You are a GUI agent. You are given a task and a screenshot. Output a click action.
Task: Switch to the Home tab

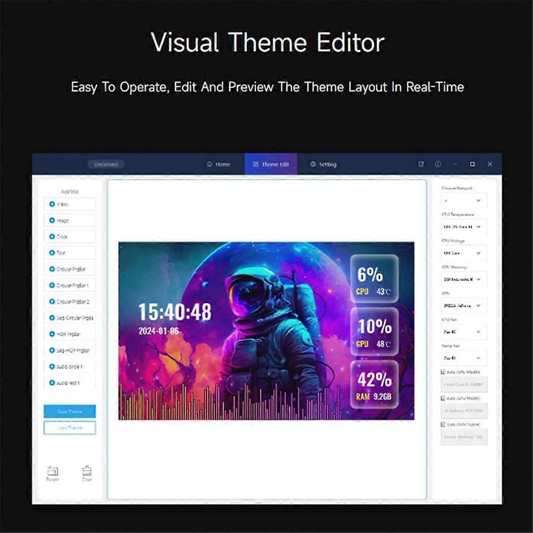click(219, 164)
